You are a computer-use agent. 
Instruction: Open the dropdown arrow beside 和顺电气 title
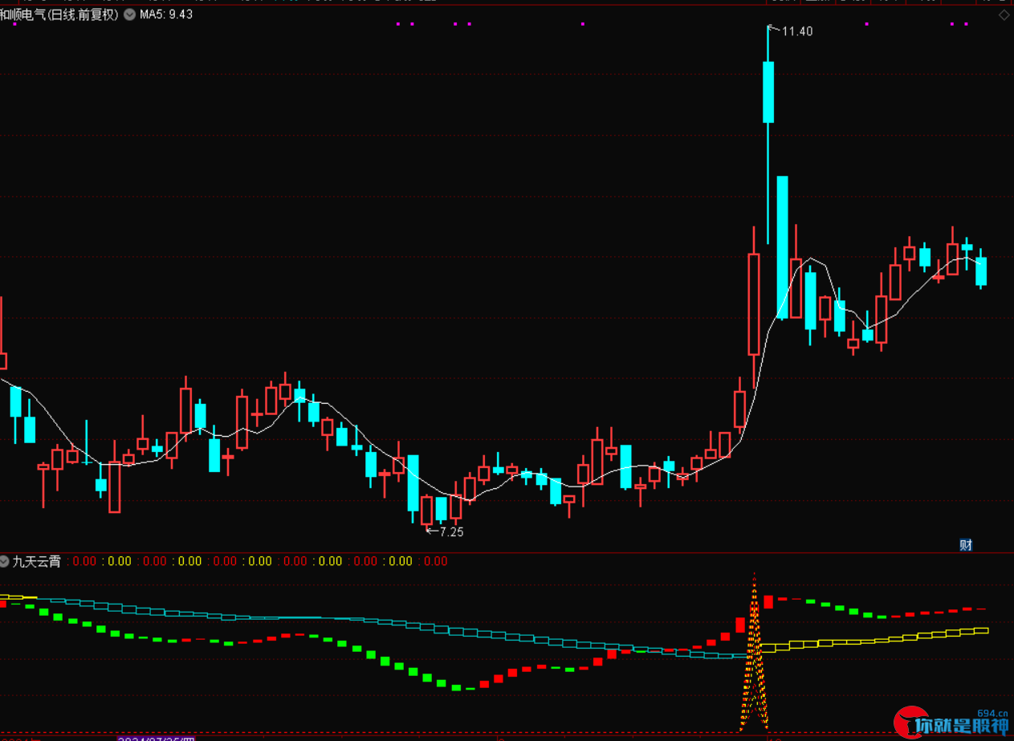(x=129, y=14)
